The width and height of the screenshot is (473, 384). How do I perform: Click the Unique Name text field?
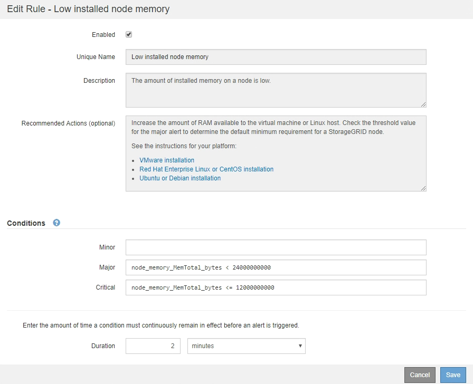tap(276, 57)
